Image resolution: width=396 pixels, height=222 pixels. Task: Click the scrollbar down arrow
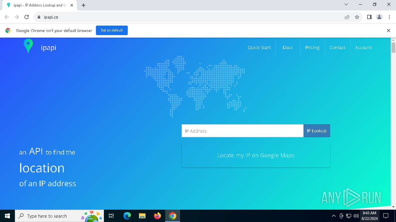click(393, 207)
